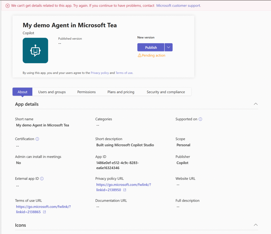This screenshot has width=271, height=234.
Task: Open the Microsoft customer support link
Action: point(179,6)
